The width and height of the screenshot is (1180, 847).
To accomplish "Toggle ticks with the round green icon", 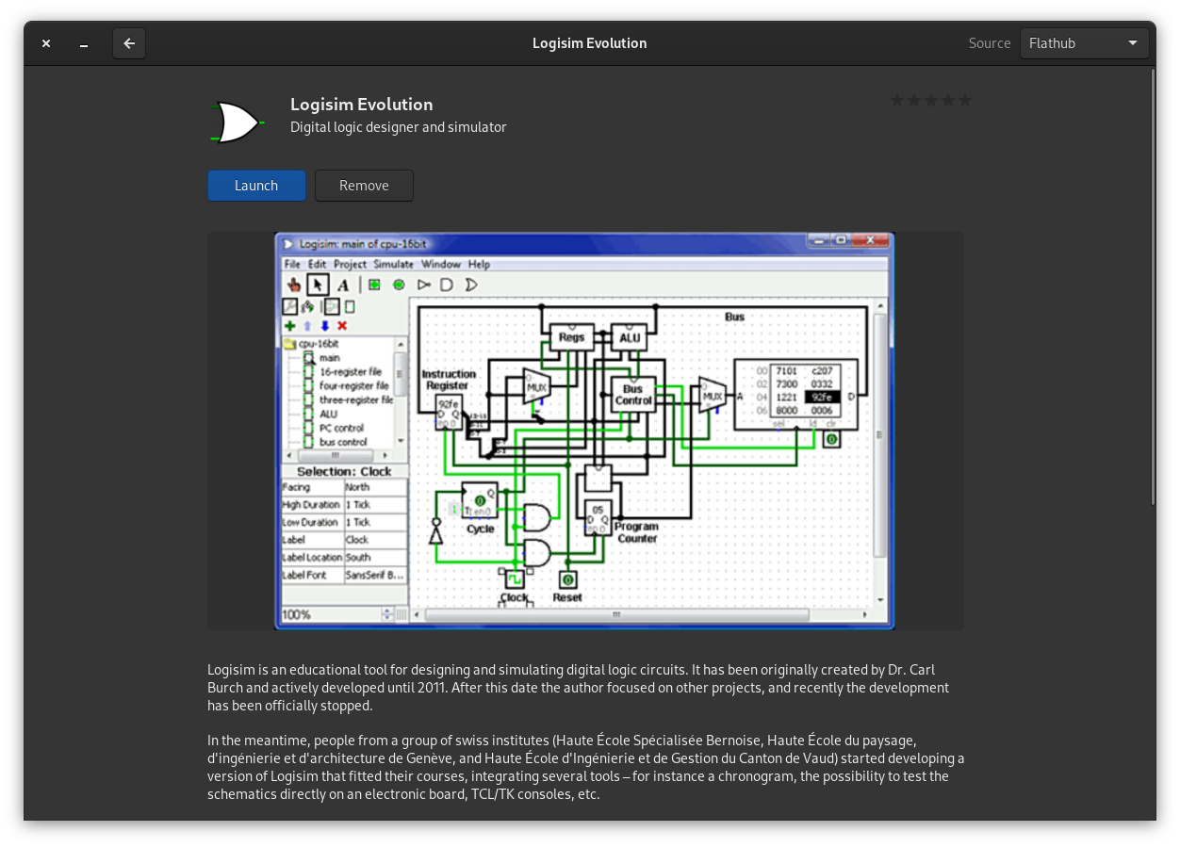I will point(400,284).
